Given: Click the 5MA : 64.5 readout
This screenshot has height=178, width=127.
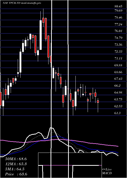Looking at the screenshot, I should (15, 169).
